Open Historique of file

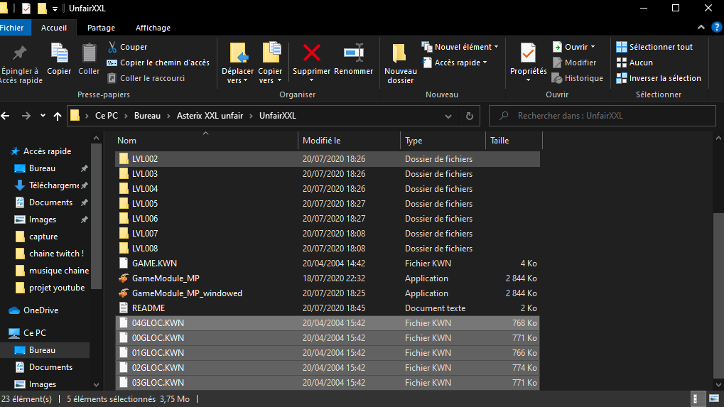pos(578,78)
